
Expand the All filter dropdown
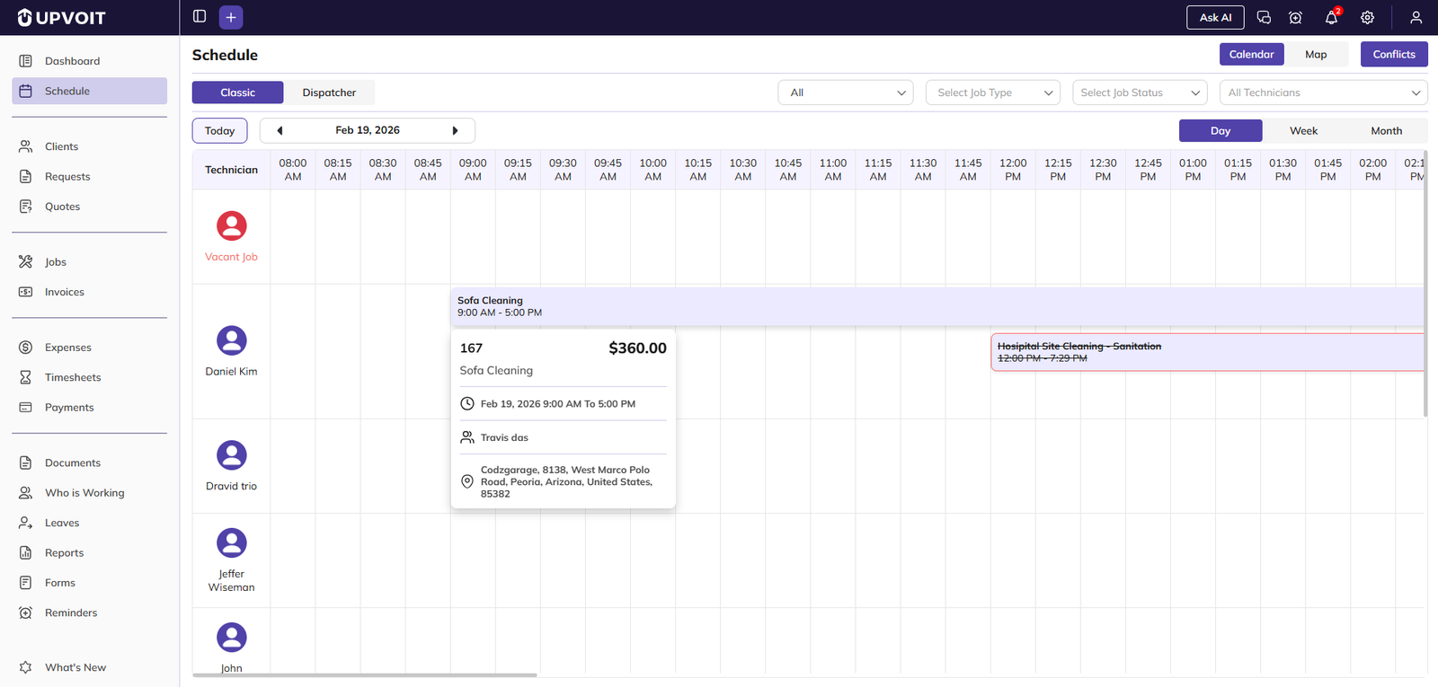[x=846, y=92]
